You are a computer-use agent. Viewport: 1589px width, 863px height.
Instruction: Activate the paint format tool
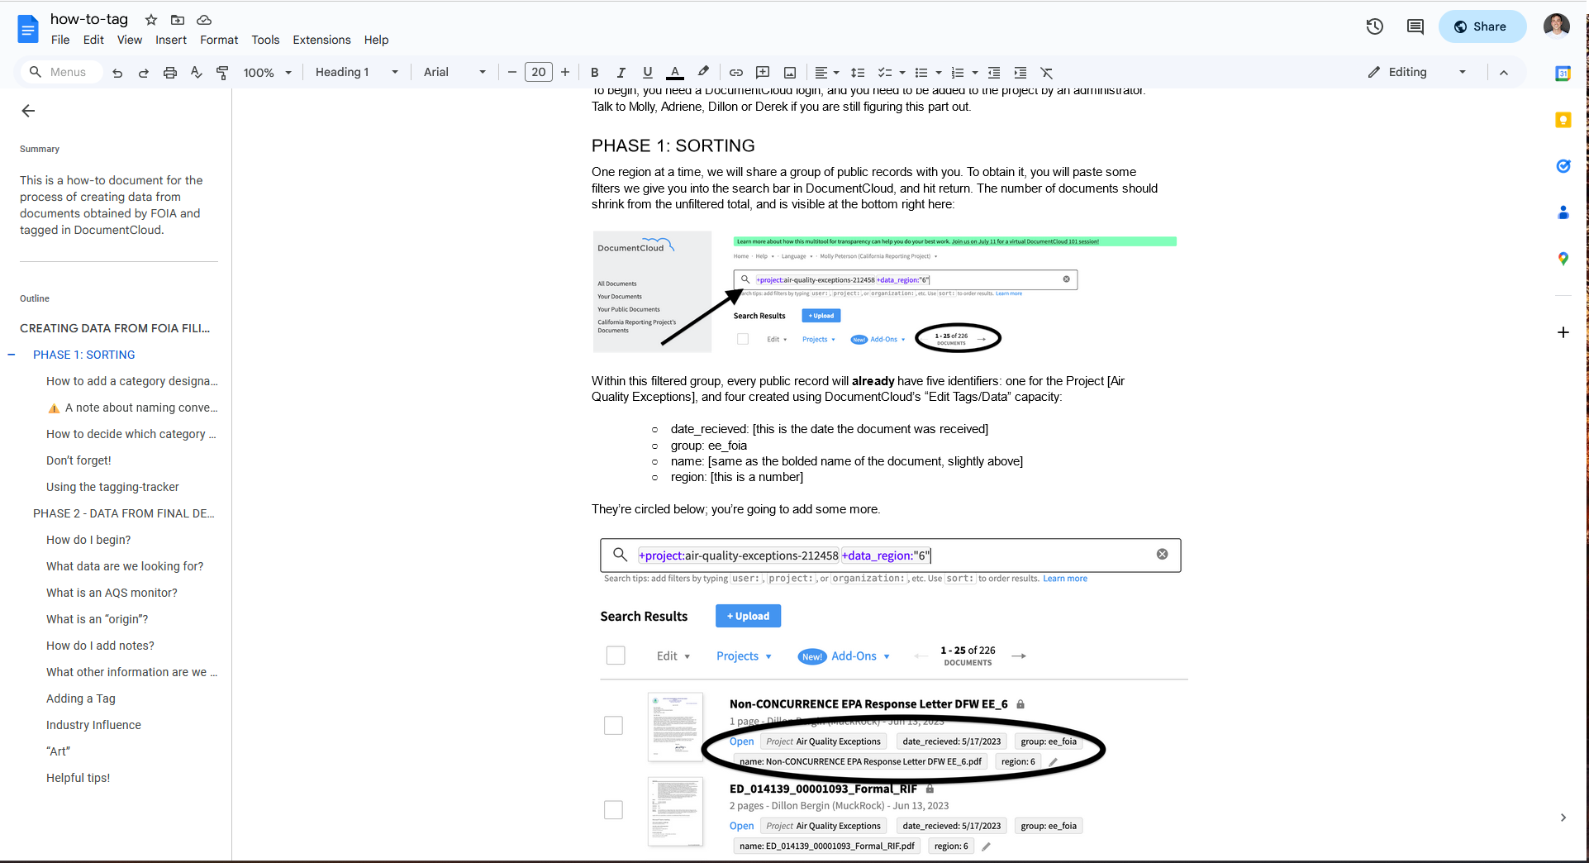coord(222,73)
